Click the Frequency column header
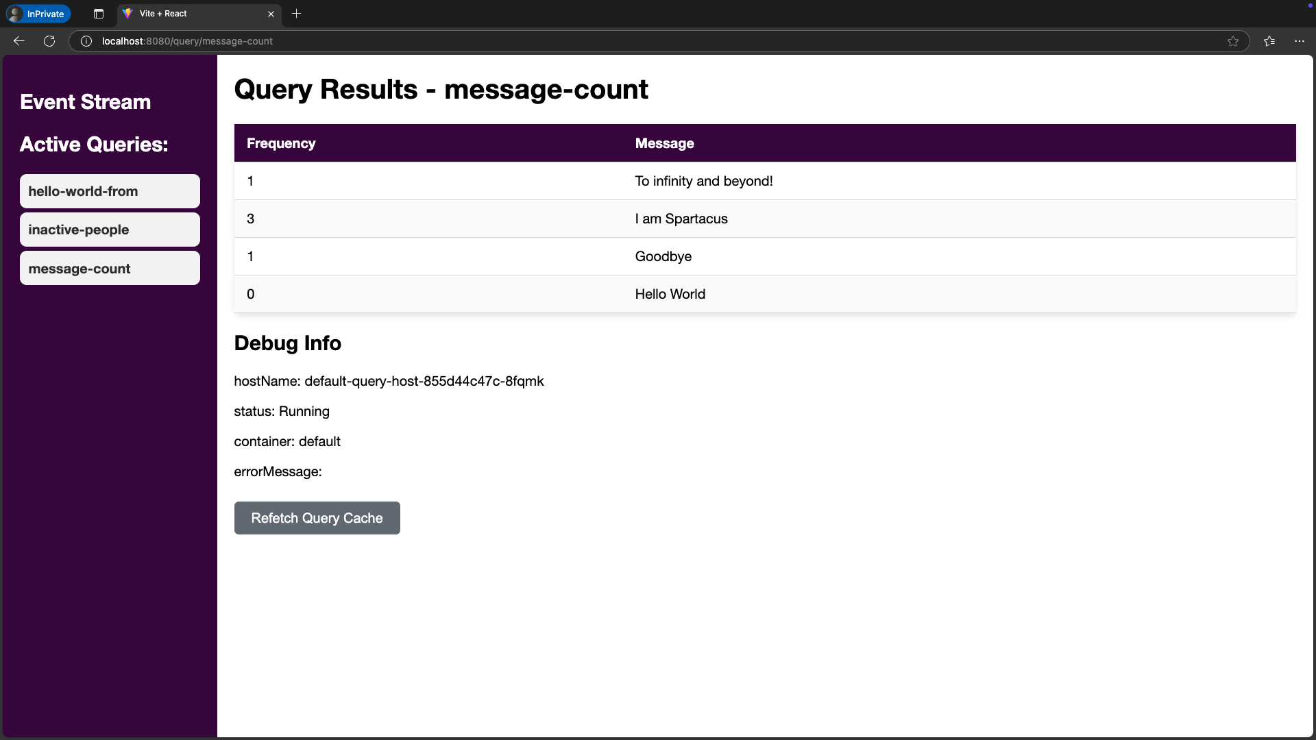Image resolution: width=1316 pixels, height=740 pixels. [281, 143]
